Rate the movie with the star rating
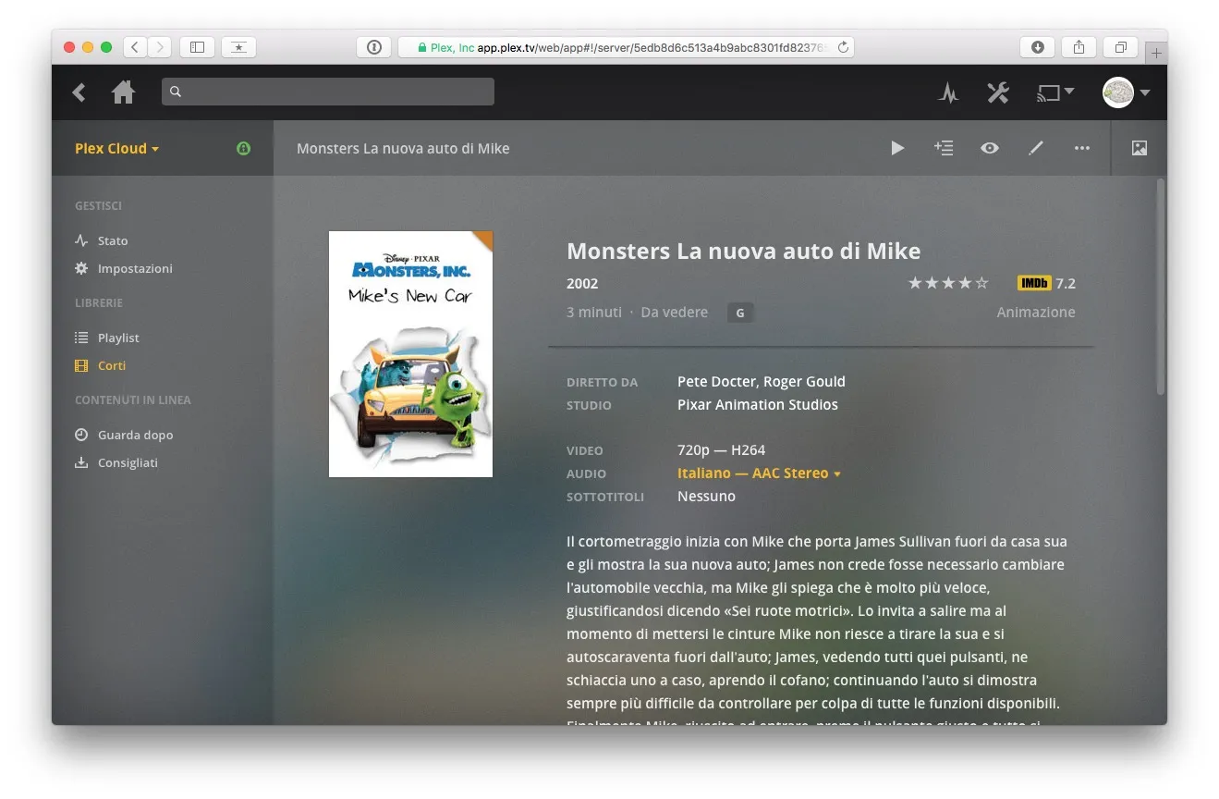Image resolution: width=1219 pixels, height=799 pixels. coord(948,283)
